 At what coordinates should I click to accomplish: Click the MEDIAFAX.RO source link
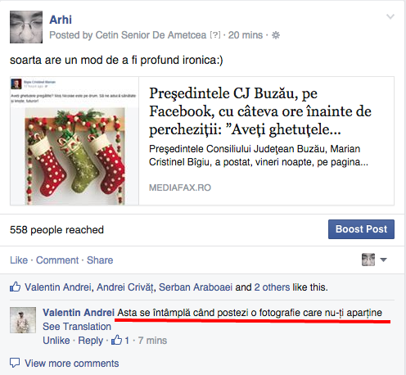coord(180,187)
